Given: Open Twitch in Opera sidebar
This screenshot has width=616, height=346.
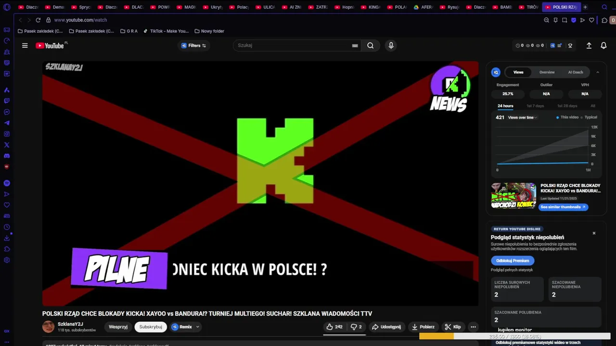Looking at the screenshot, I should (7, 101).
